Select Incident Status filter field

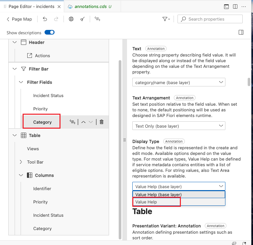click(48, 95)
